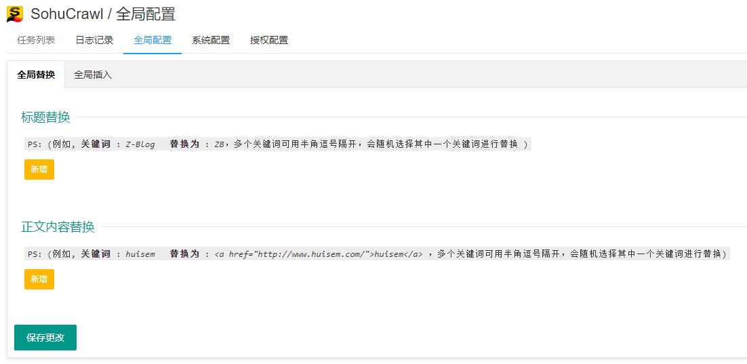Click the SohuCrawl logo icon
This screenshot has height=364, width=747.
pos(15,14)
